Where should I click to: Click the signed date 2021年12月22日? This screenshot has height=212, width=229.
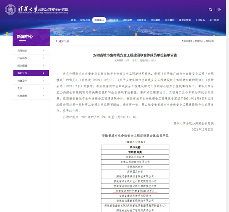coord(203,130)
